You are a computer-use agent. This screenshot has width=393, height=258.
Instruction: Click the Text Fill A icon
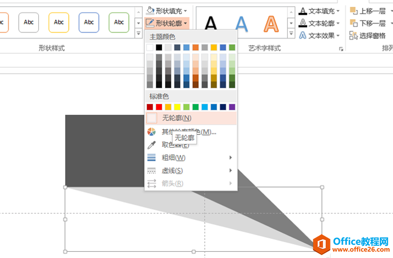click(303, 11)
